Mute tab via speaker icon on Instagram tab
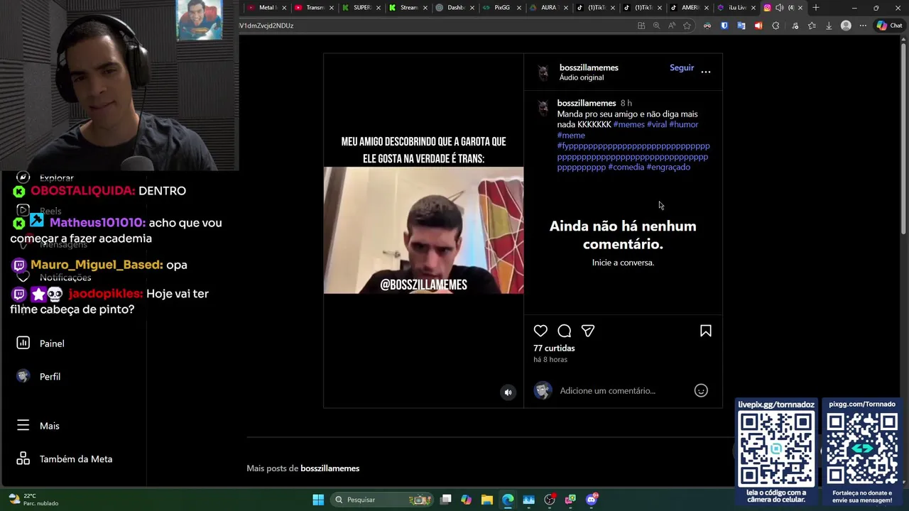 (x=779, y=8)
